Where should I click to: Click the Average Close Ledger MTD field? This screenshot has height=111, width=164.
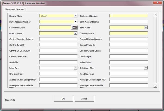pos(58,80)
